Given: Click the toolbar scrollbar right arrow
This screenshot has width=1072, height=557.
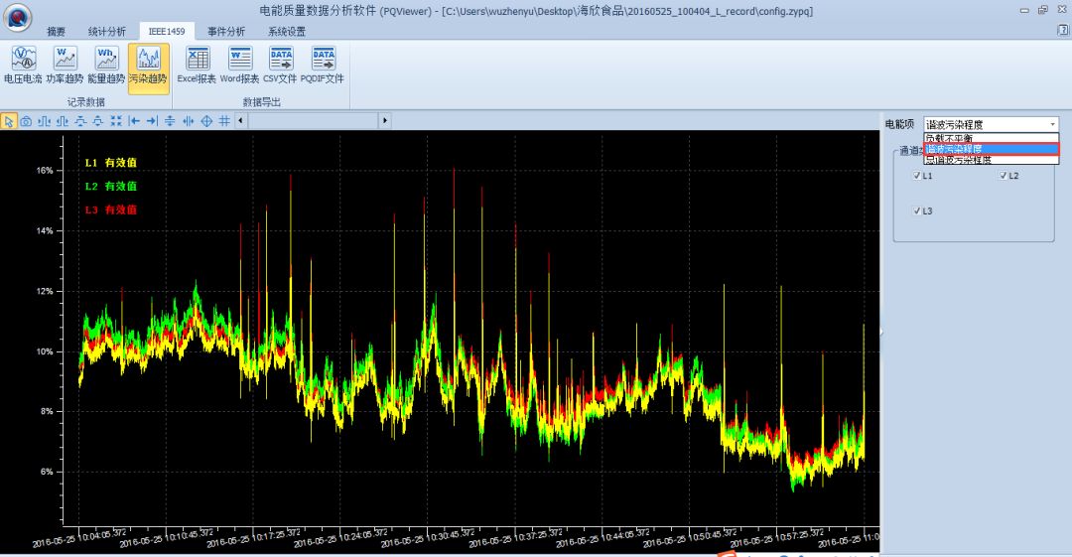Looking at the screenshot, I should click(385, 120).
